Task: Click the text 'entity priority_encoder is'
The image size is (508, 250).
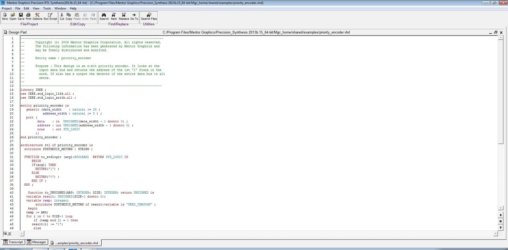Action: [44, 105]
